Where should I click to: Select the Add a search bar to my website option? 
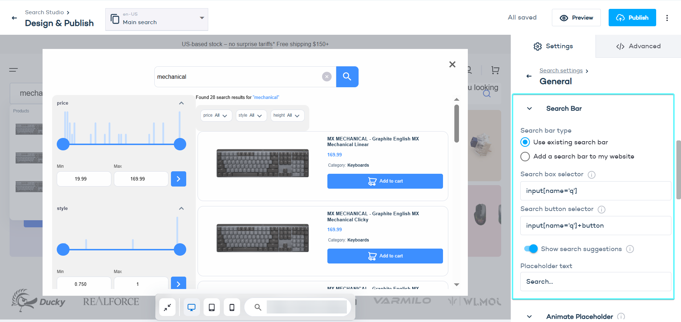[x=525, y=156]
